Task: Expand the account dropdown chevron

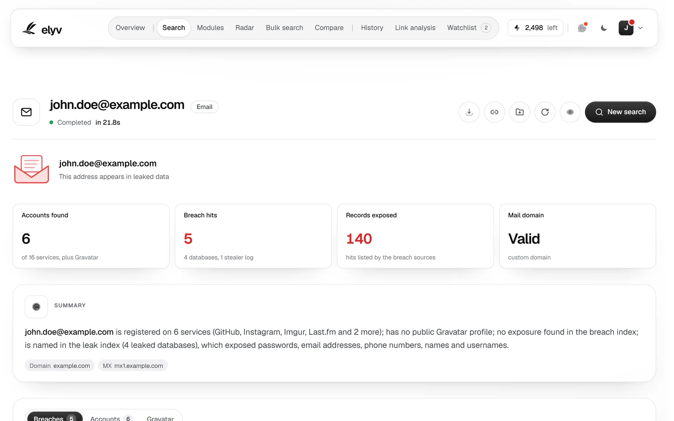Action: 640,28
